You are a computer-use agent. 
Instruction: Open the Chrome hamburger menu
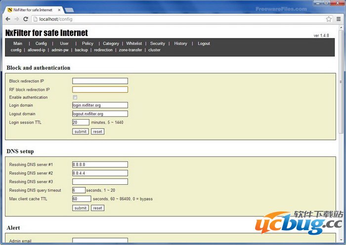[338, 19]
